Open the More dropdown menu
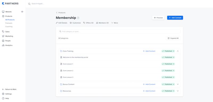This screenshot has width=213, height=102. (115, 23)
